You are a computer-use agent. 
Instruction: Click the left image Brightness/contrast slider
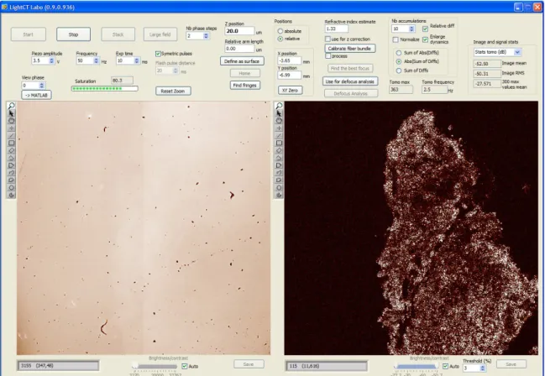pyautogui.click(x=155, y=366)
